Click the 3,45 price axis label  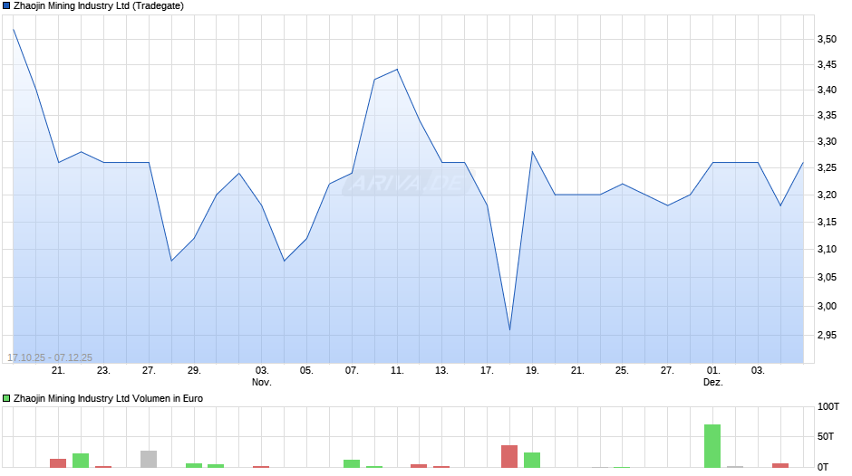(x=827, y=64)
